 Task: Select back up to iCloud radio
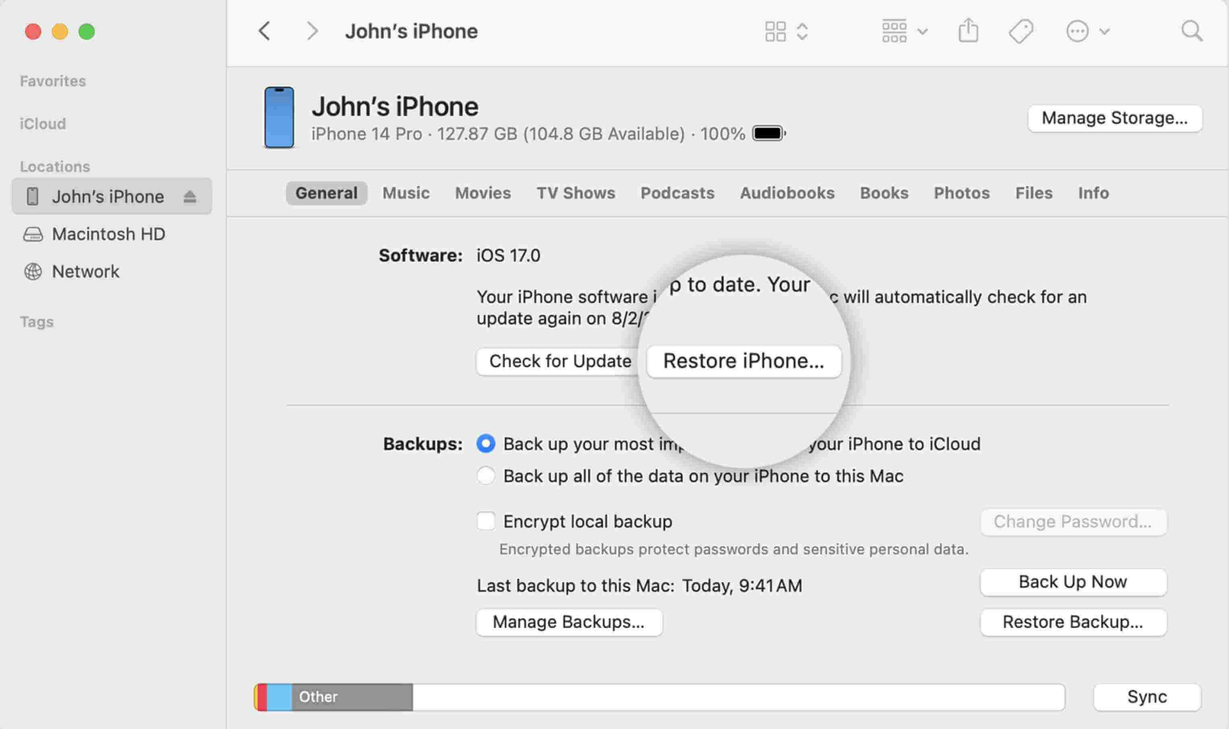(x=486, y=444)
